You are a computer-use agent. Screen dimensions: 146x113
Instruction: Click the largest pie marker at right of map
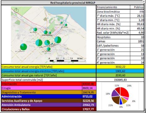[58, 40]
